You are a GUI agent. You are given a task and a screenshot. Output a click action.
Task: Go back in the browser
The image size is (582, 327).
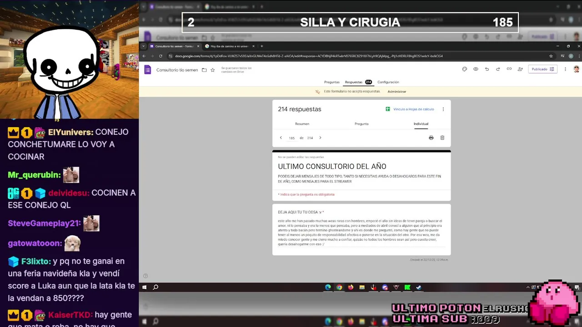pyautogui.click(x=144, y=56)
